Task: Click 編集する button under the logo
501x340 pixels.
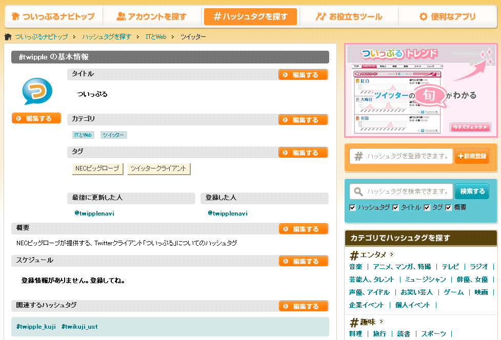Action: click(36, 118)
